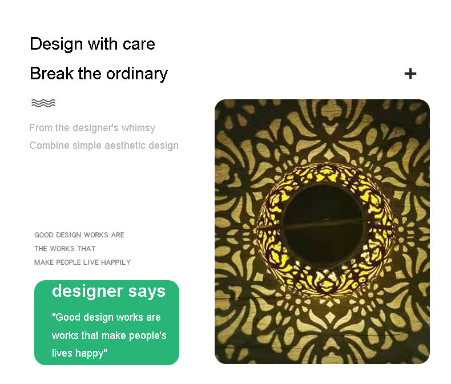
Task: Click the diamond shadow shape above the lantern
Action: 329,155
